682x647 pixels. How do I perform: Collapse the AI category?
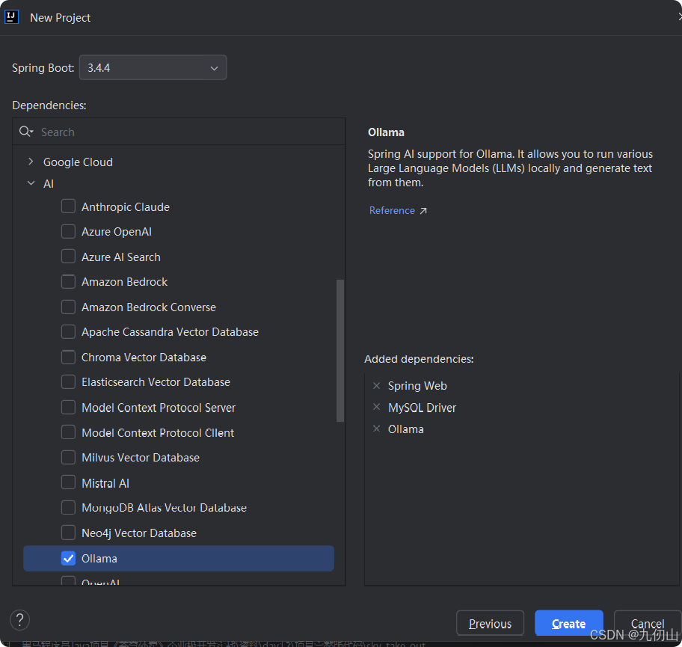click(31, 183)
